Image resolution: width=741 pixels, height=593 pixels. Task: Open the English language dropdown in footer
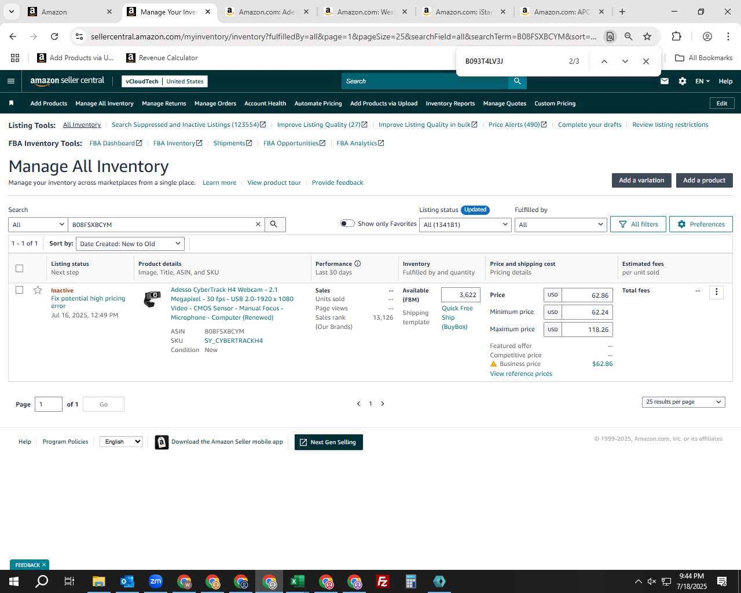pos(121,441)
